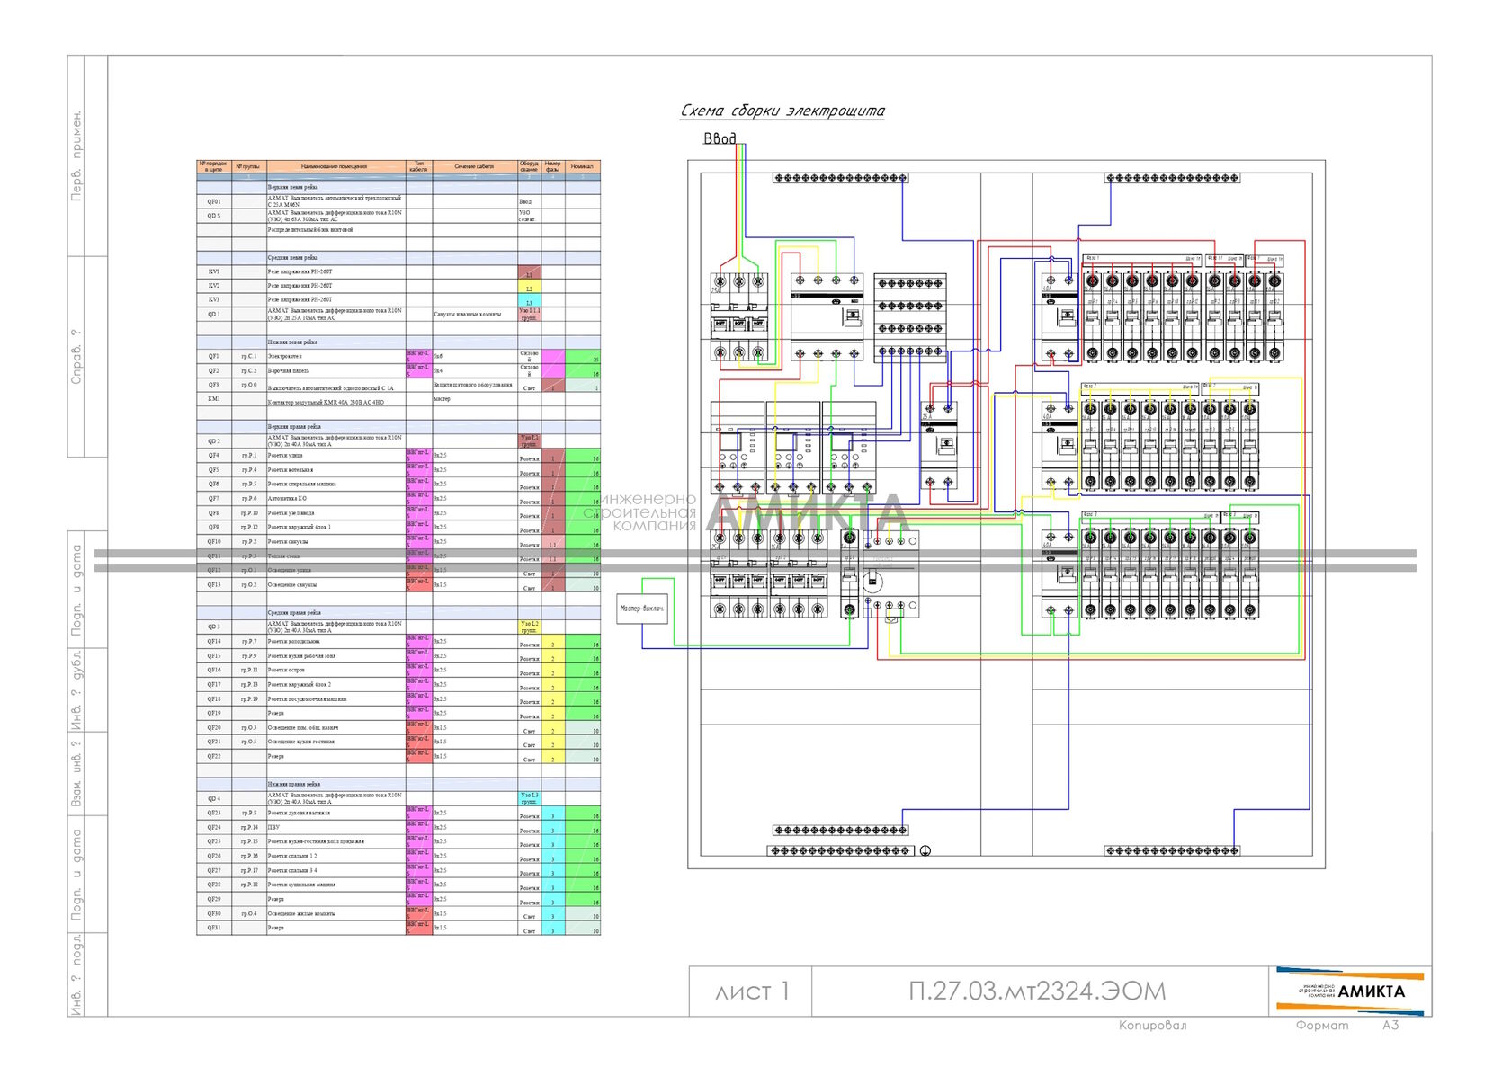The height and width of the screenshot is (1067, 1511).
Task: Select the "Варочная панель" room name cell
Action: point(335,371)
